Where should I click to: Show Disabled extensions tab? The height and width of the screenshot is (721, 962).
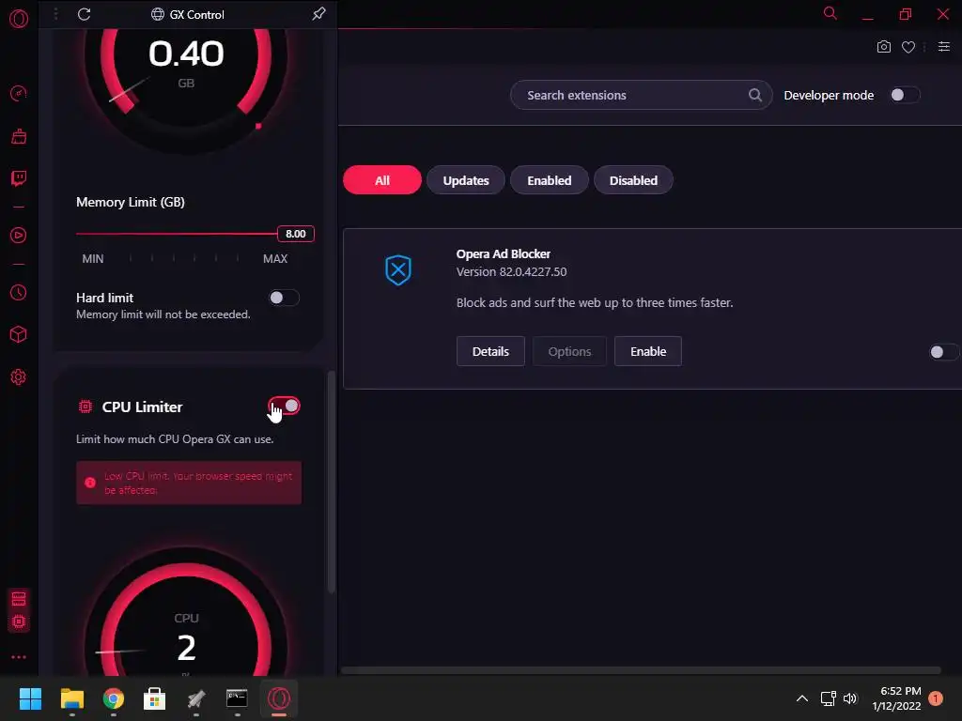[x=633, y=180]
